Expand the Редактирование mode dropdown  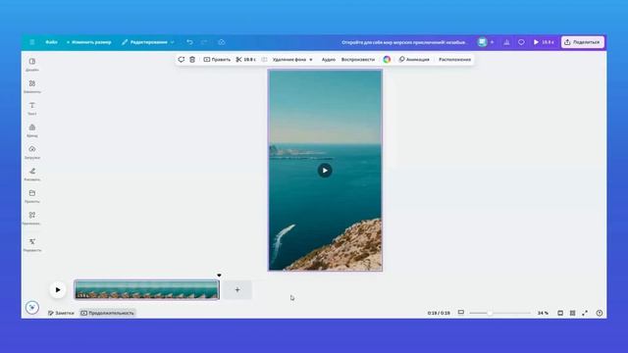coord(148,42)
